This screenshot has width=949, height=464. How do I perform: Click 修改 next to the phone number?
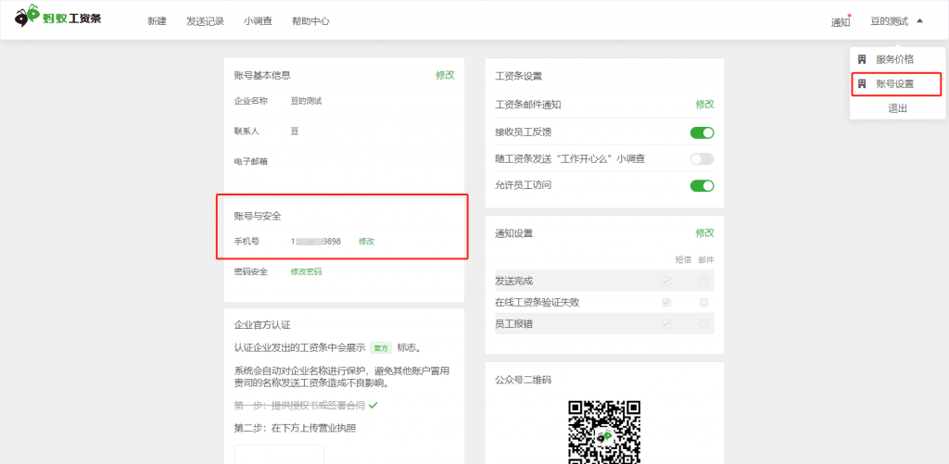(x=366, y=241)
